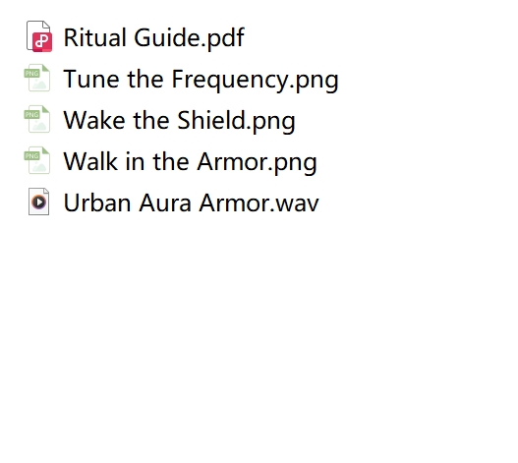Screen dimensions: 518x463
Task: Click empty space below the file list
Action: click(259, 330)
